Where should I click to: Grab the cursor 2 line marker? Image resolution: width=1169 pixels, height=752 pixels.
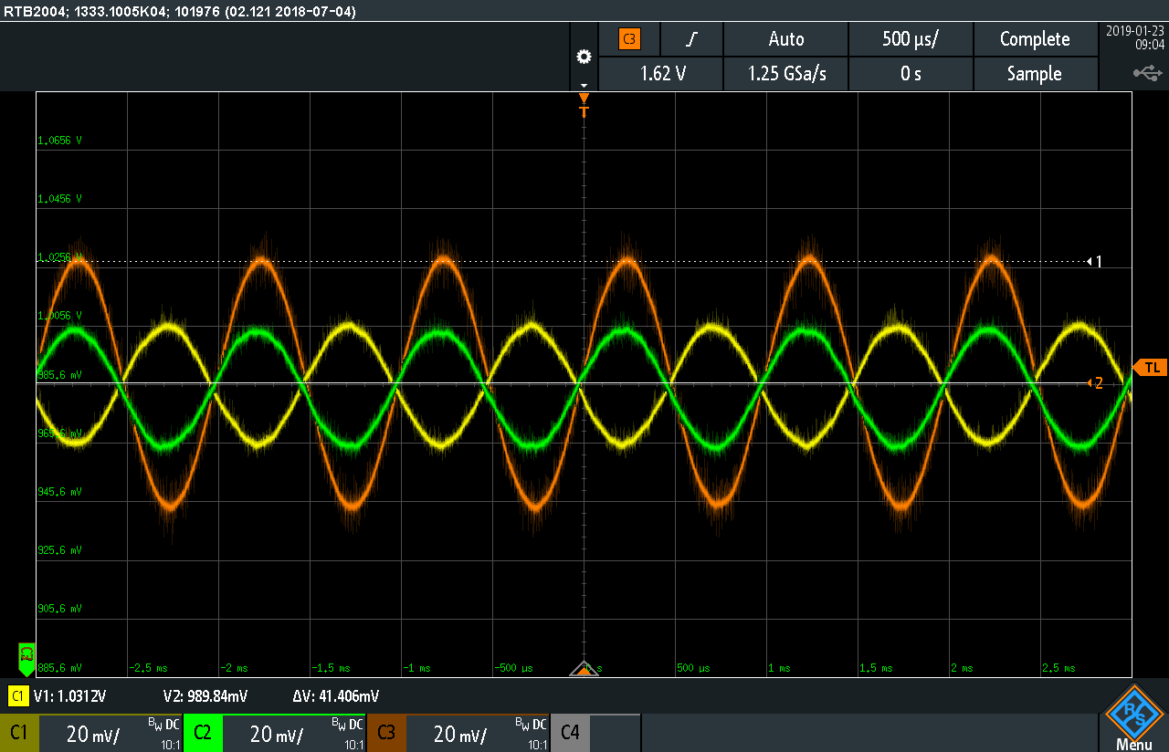coord(1094,383)
